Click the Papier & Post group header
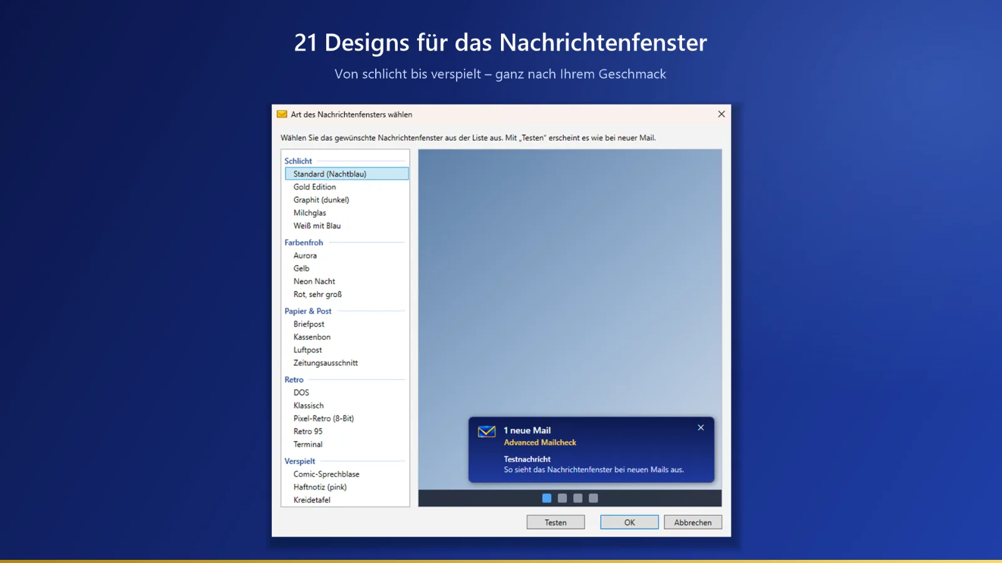Screen dimensions: 1002x563 click(308, 311)
